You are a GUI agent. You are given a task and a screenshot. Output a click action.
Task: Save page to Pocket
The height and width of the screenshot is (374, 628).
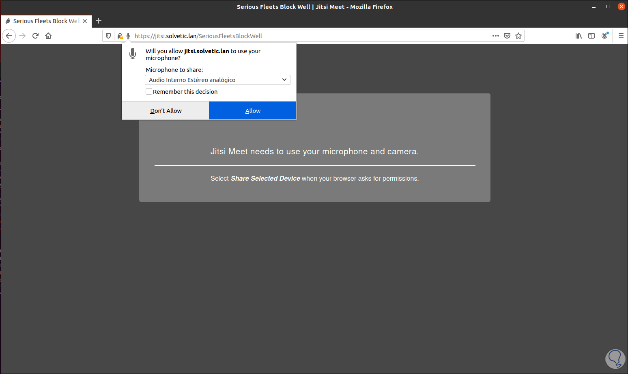[x=507, y=36]
